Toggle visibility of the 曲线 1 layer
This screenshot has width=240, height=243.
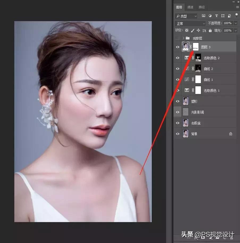tap(177, 79)
